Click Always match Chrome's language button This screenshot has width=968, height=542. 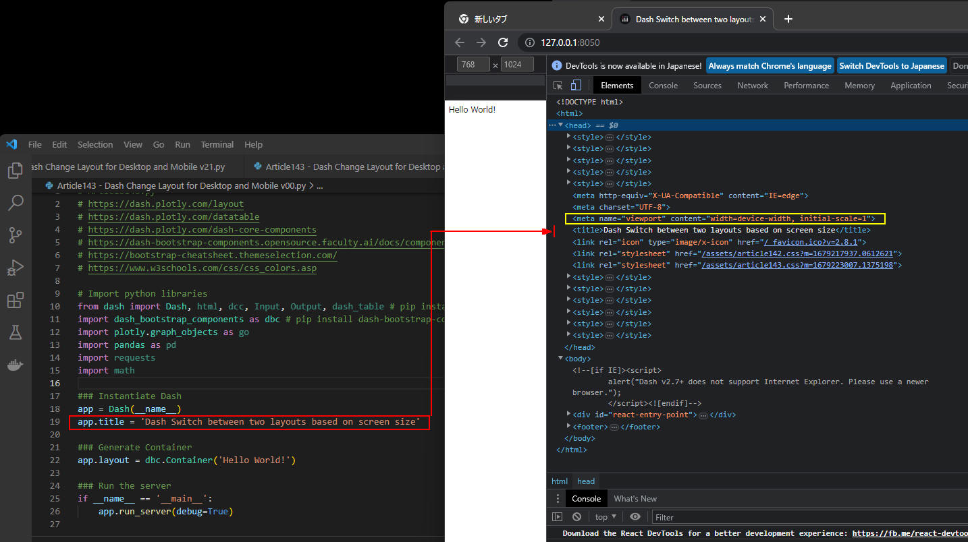770,66
